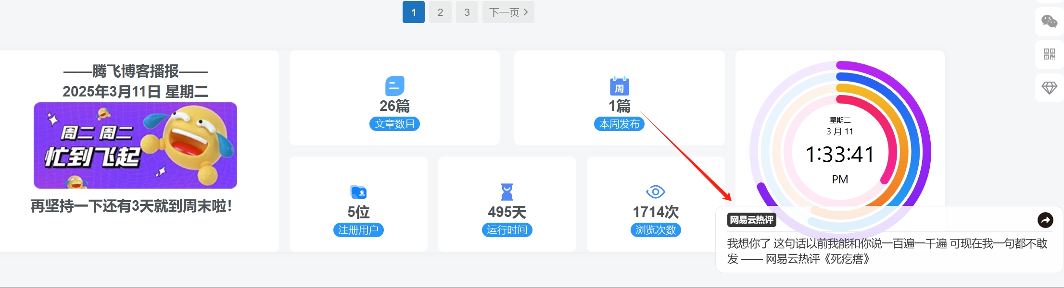
Task: Click the PM label in the clock
Action: pos(840,180)
